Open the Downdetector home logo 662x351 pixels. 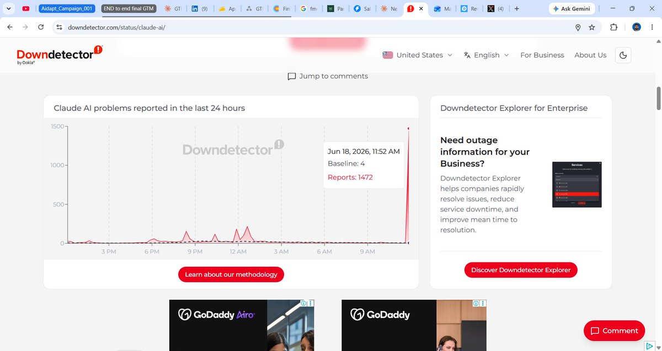[x=60, y=55]
